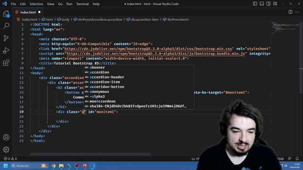Switch to VS Code taskbar icon
303x170 pixels.
(93, 166)
